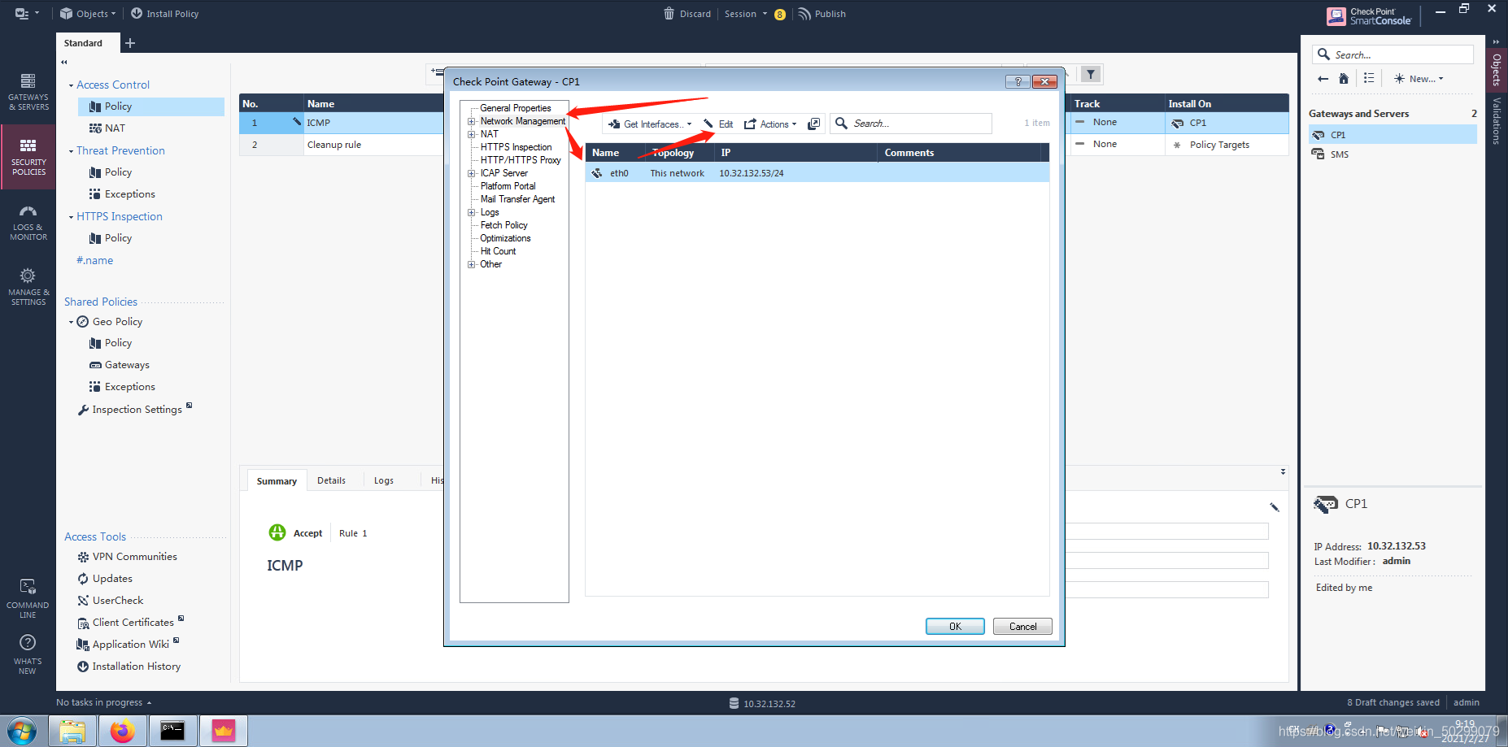Open the New... object dropdown
Viewport: 1508px width, 747px height.
pyautogui.click(x=1419, y=79)
